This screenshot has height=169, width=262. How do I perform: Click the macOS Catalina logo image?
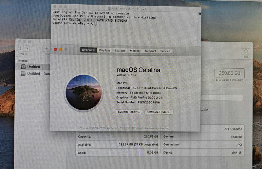tap(84, 92)
